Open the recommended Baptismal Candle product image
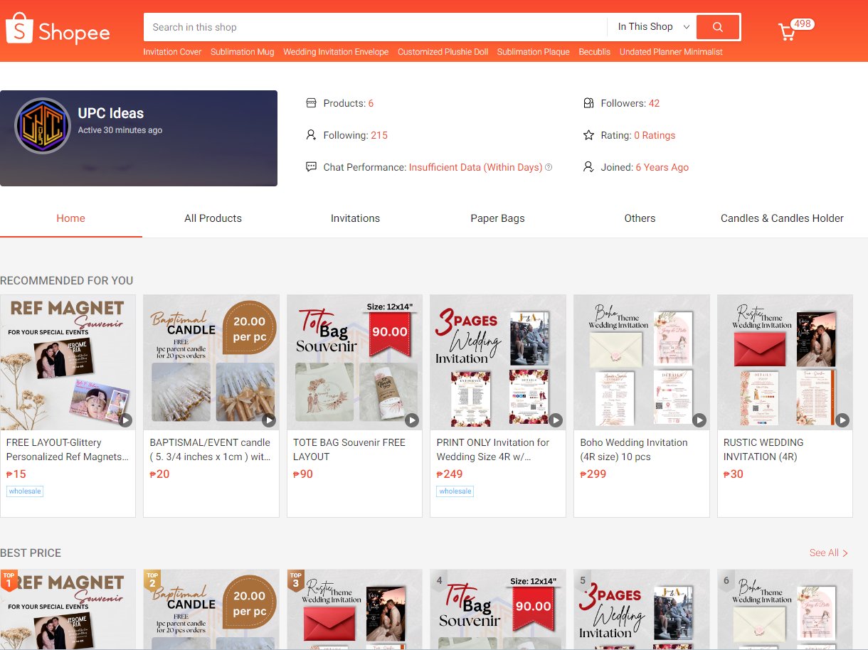Viewport: 868px width, 650px height. (211, 362)
